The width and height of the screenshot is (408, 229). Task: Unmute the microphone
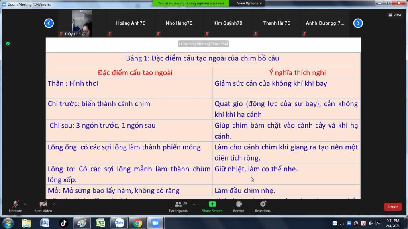pyautogui.click(x=16, y=206)
